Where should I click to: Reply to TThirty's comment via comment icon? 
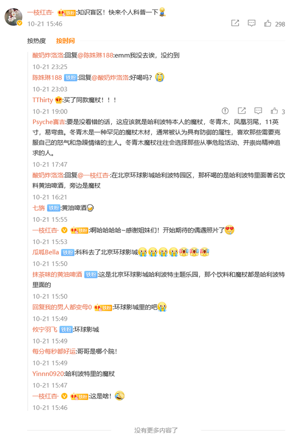[x=258, y=111]
